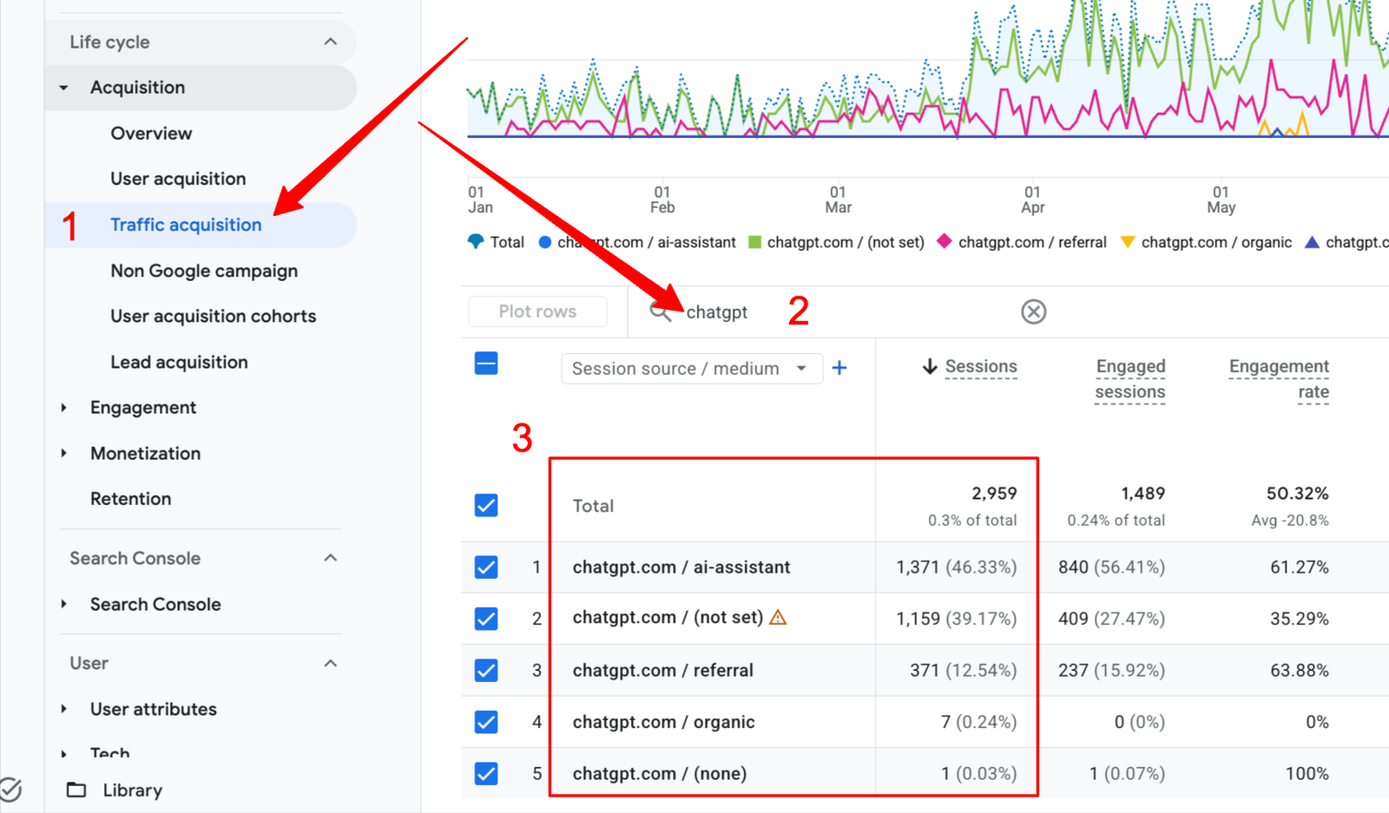Clear the chatgpt search with the X icon
This screenshot has height=813, width=1389.
(1033, 311)
